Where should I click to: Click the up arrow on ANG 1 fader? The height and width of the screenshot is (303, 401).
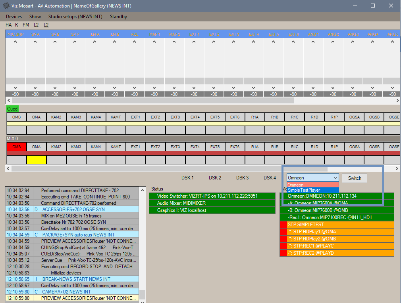[x=313, y=42]
